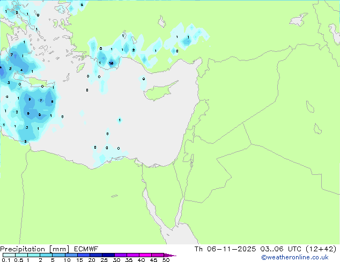Click the "(12+42)" forecast run text

pos(321,249)
